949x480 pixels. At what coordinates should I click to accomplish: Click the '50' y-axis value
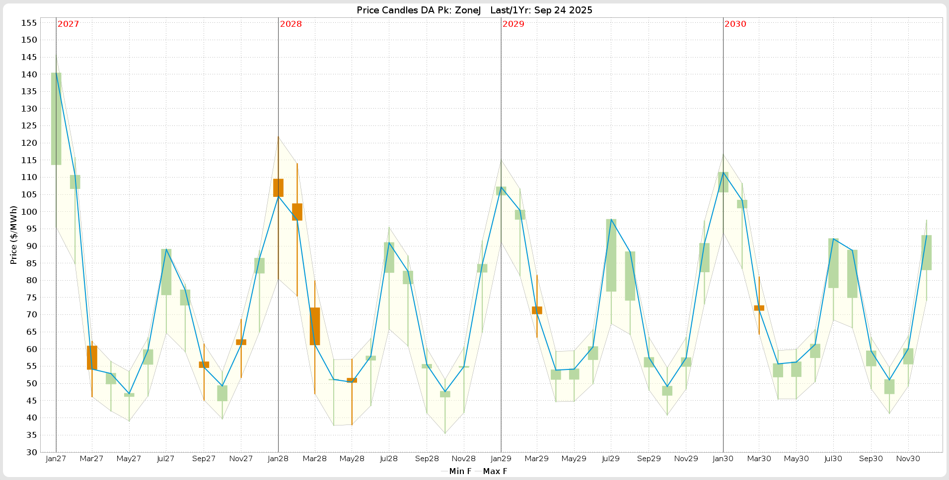point(31,383)
